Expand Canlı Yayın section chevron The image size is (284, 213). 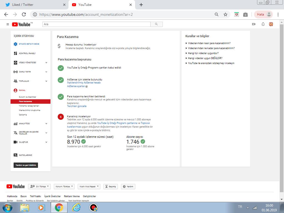(x=46, y=72)
